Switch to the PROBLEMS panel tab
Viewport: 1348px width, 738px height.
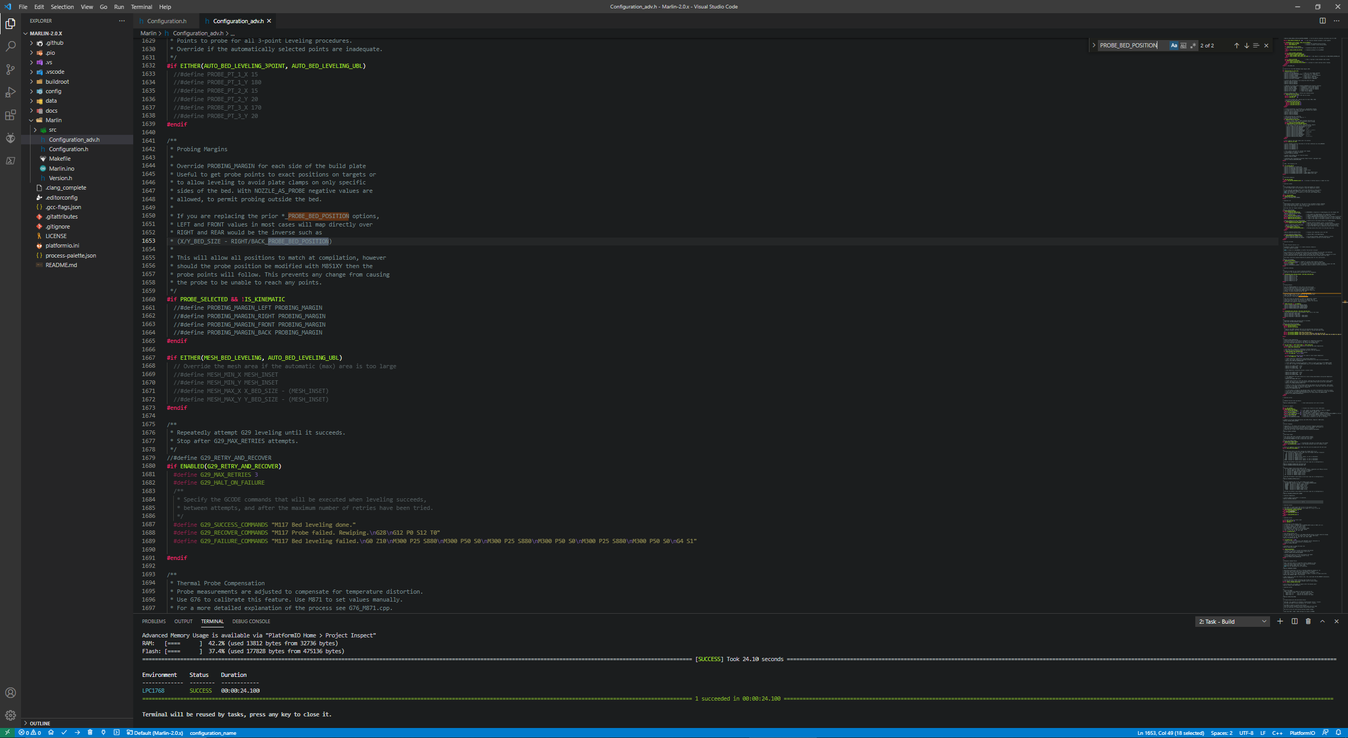pos(154,622)
